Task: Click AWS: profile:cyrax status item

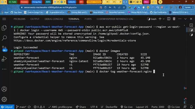Action: [x=60, y=107]
